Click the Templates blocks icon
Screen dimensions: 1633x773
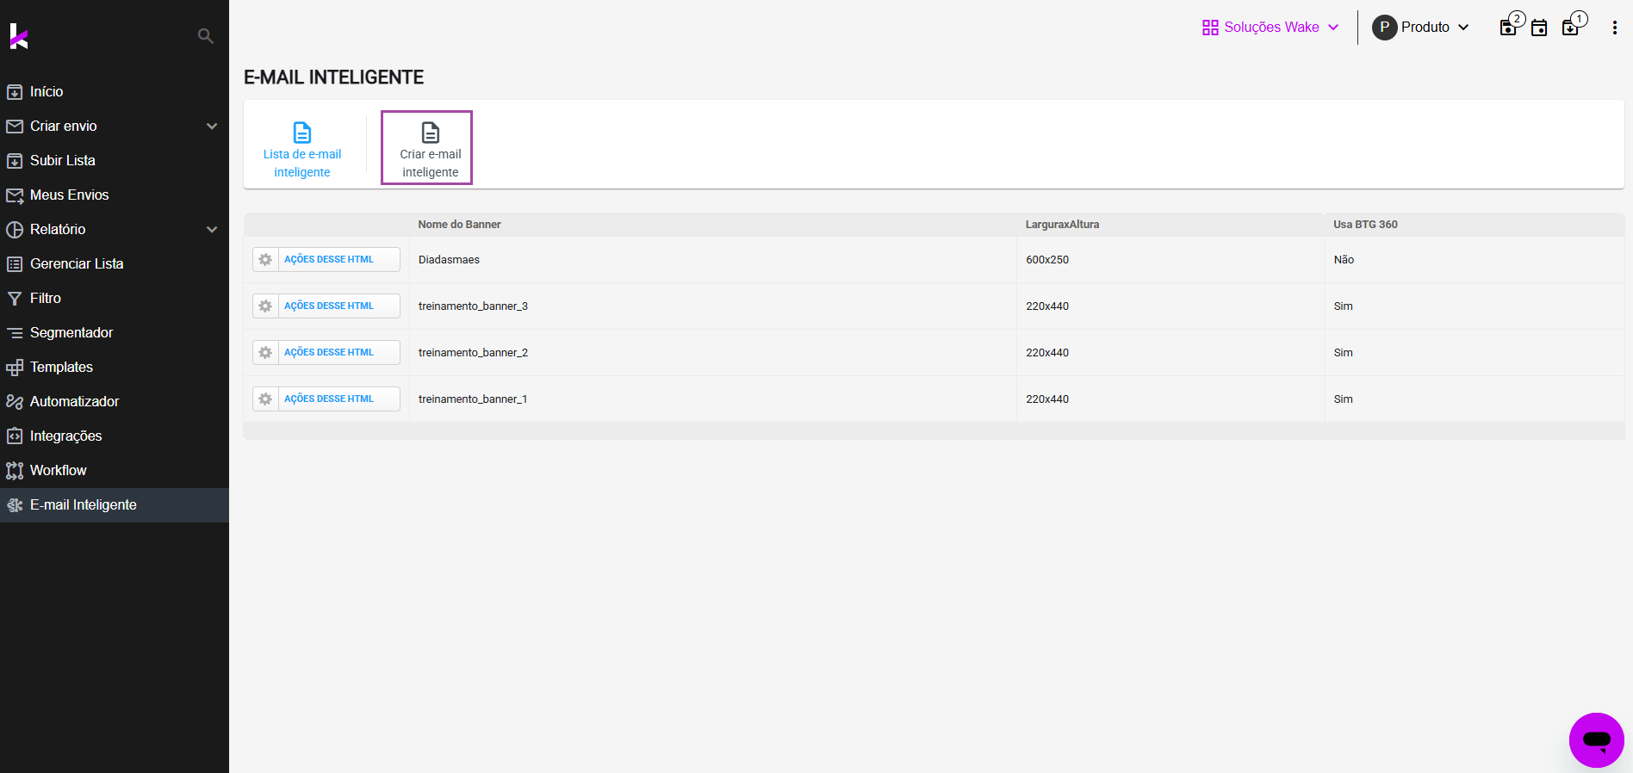pyautogui.click(x=15, y=368)
